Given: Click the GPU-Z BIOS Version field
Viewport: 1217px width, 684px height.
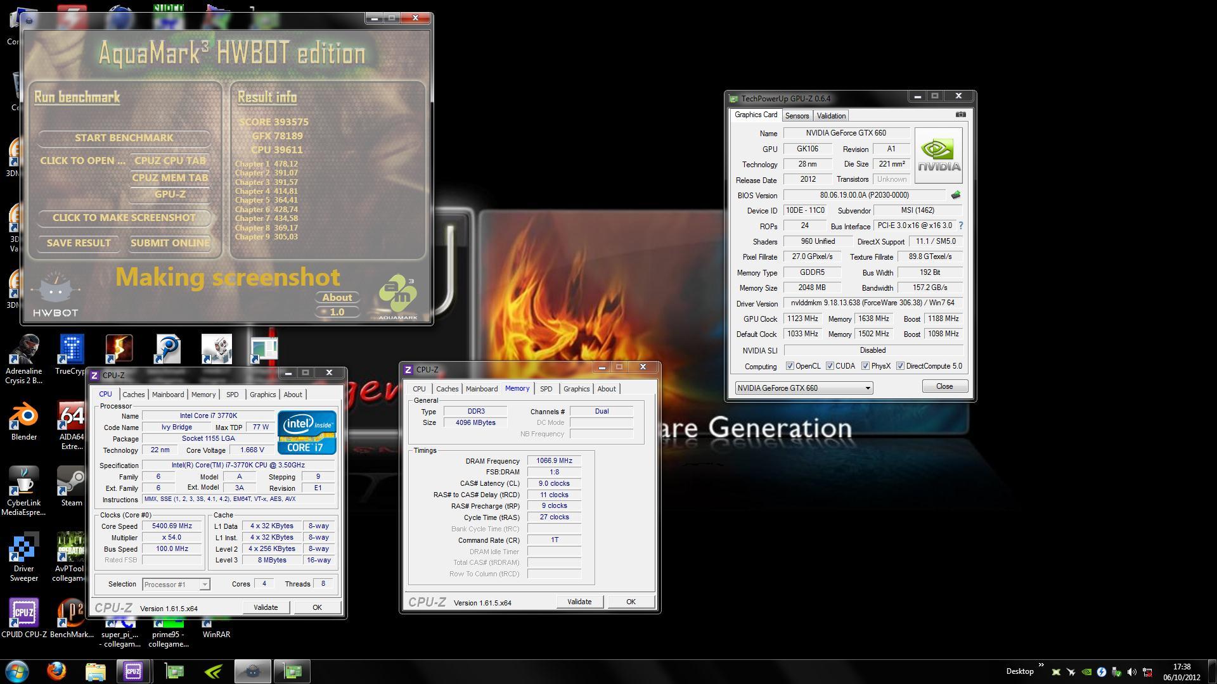Looking at the screenshot, I should pos(864,195).
